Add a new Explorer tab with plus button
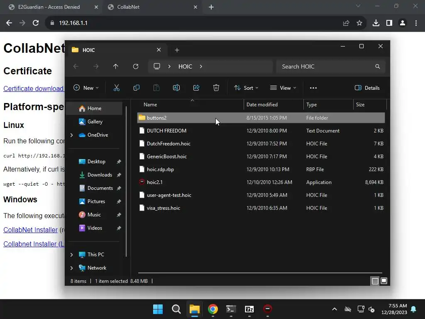The image size is (425, 319). (x=177, y=50)
